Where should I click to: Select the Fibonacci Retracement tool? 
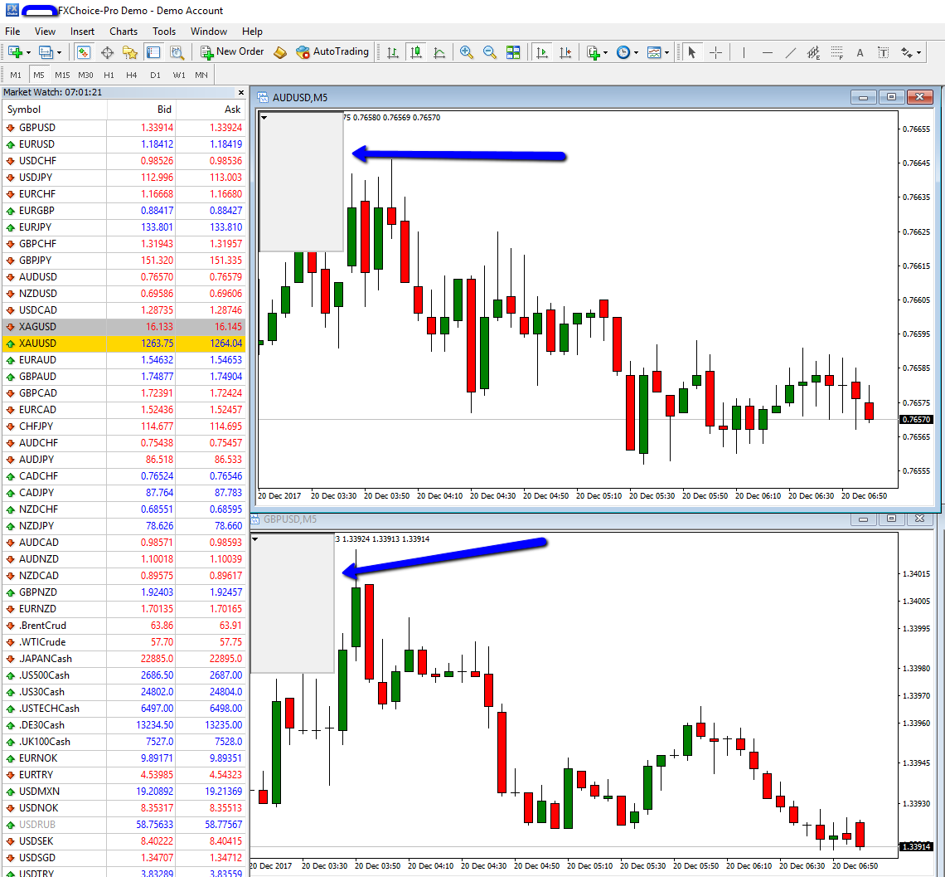(x=836, y=52)
